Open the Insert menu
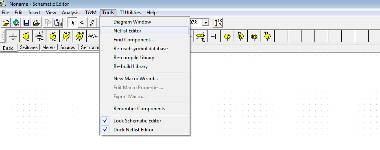Viewport: 380px width, 150px height. [34, 13]
